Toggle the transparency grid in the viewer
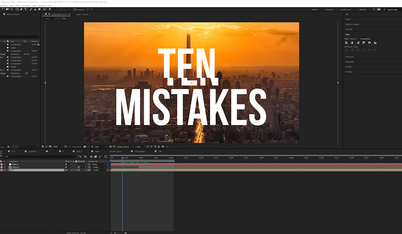Screen dimensions: 402x234 (x=111, y=147)
